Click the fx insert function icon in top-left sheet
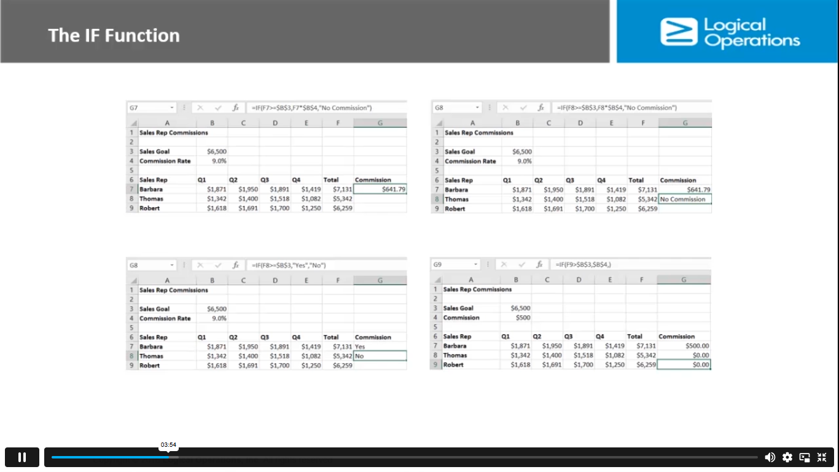The width and height of the screenshot is (839, 472). pos(235,108)
